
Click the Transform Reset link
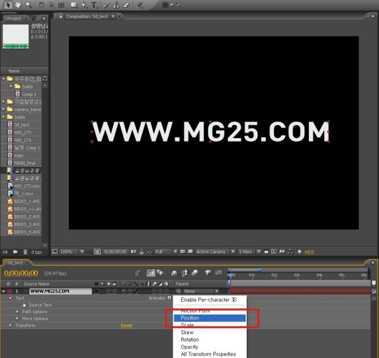pos(126,326)
